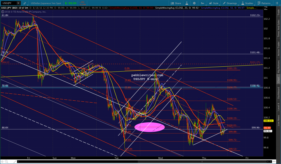Click the USD/JPY symbol input field
Screen dimensions: 281x164
(9, 3)
